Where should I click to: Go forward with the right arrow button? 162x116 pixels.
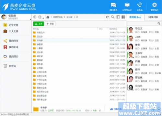click(x=40, y=17)
